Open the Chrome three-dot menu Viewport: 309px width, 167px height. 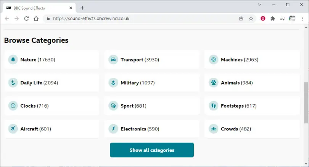[302, 19]
